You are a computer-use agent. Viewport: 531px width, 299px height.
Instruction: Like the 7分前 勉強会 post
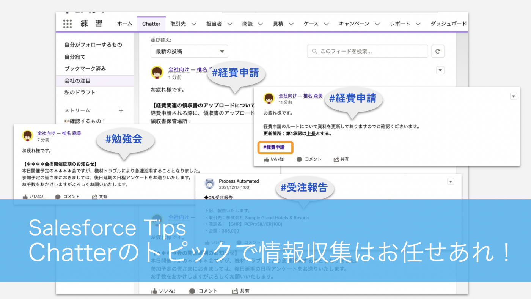tap(33, 197)
